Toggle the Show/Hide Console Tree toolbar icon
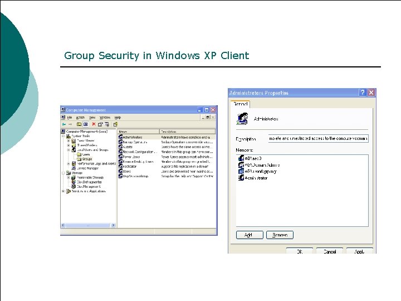The width and height of the screenshot is (401, 301). pos(86,124)
